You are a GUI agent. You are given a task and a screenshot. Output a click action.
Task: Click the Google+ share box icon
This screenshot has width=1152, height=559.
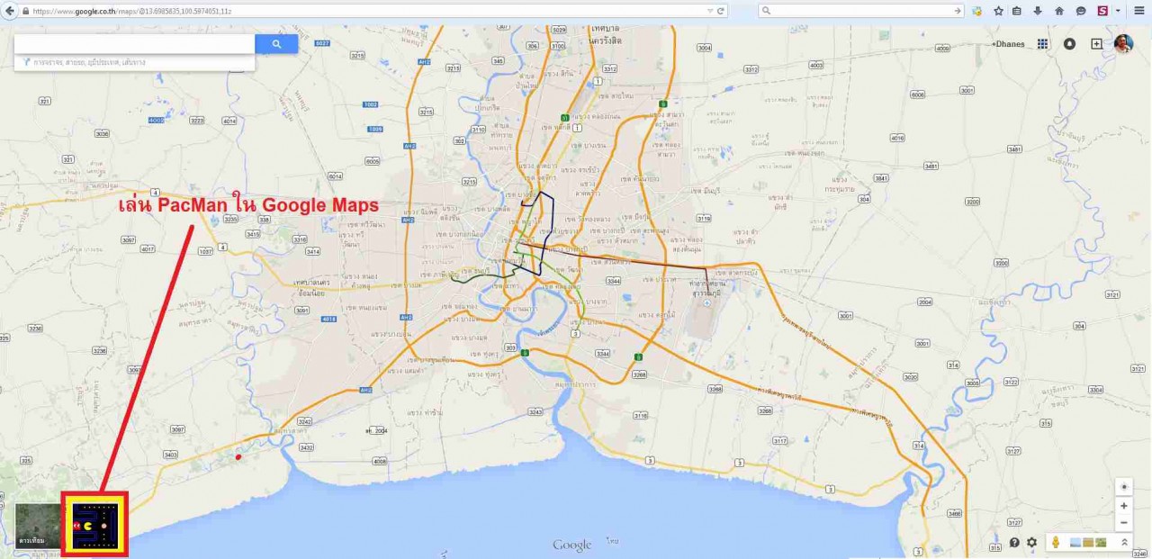pos(1096,44)
